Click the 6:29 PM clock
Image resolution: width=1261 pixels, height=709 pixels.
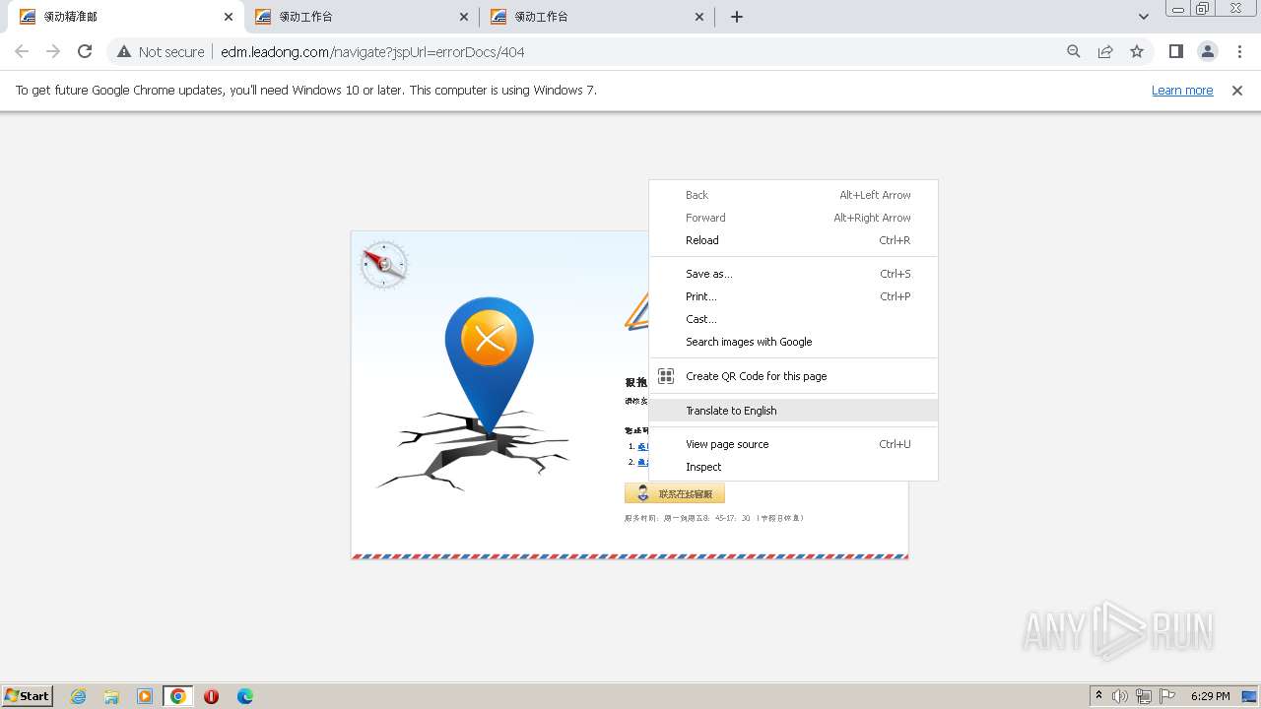click(x=1210, y=696)
